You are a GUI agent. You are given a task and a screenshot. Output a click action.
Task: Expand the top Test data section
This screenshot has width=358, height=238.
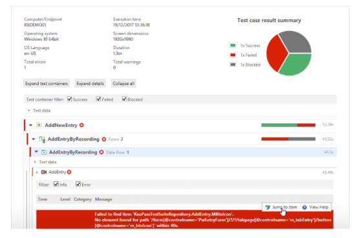click(29, 110)
